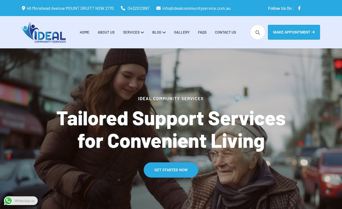Screen dimensions: 342x209
Task: Open the Services menu
Action: (x=131, y=32)
